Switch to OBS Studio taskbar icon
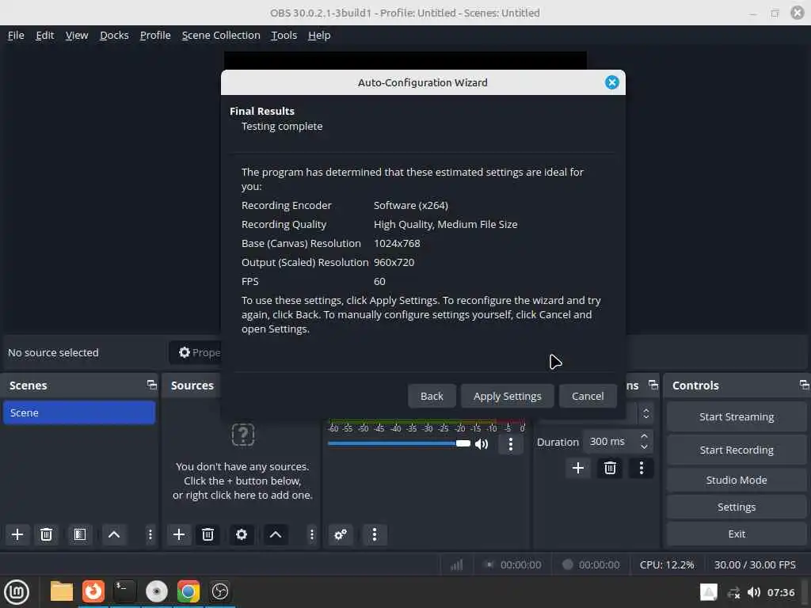Screen dimensions: 811x608 coord(220,591)
